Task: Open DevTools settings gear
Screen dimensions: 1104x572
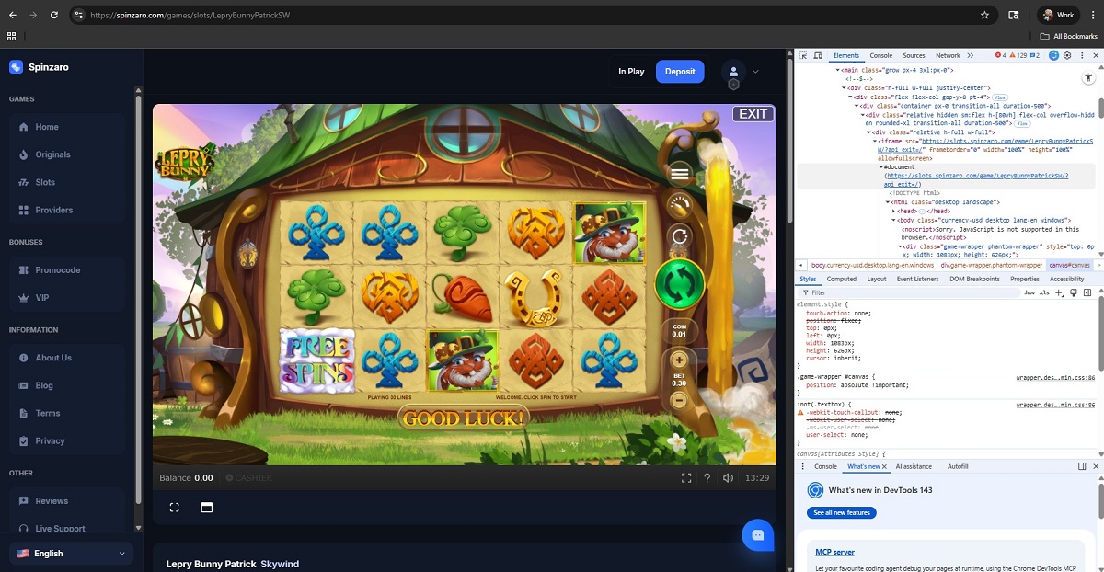Action: [x=1067, y=55]
